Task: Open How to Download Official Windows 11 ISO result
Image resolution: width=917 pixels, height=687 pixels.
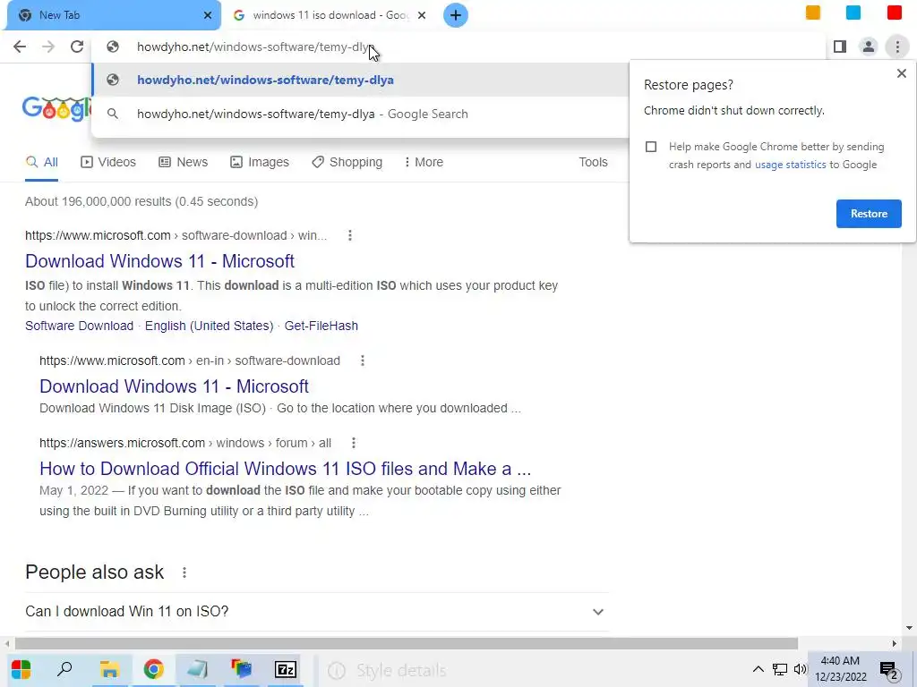Action: tap(286, 469)
